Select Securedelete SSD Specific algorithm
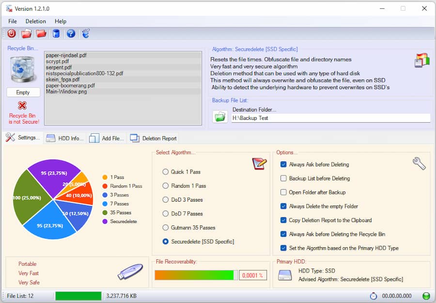Viewport: 436px width, 303px height. coord(198,241)
